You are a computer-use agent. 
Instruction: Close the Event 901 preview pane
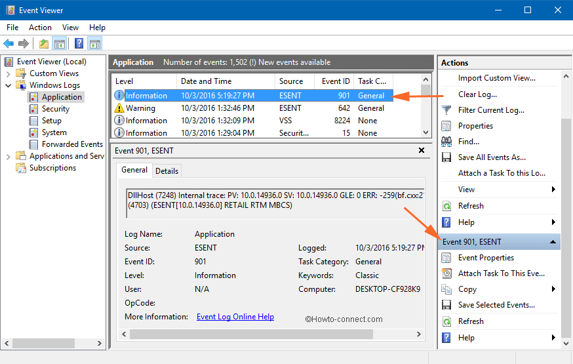point(422,150)
